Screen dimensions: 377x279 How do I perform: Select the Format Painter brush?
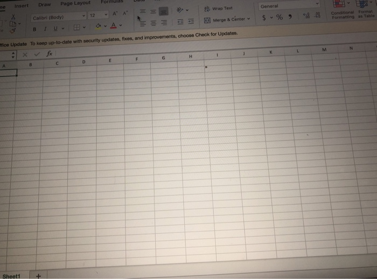coord(13,31)
